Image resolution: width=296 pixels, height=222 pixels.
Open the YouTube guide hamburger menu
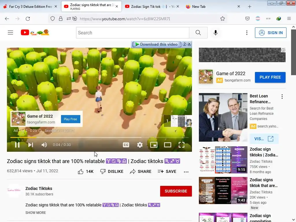tap(10, 33)
